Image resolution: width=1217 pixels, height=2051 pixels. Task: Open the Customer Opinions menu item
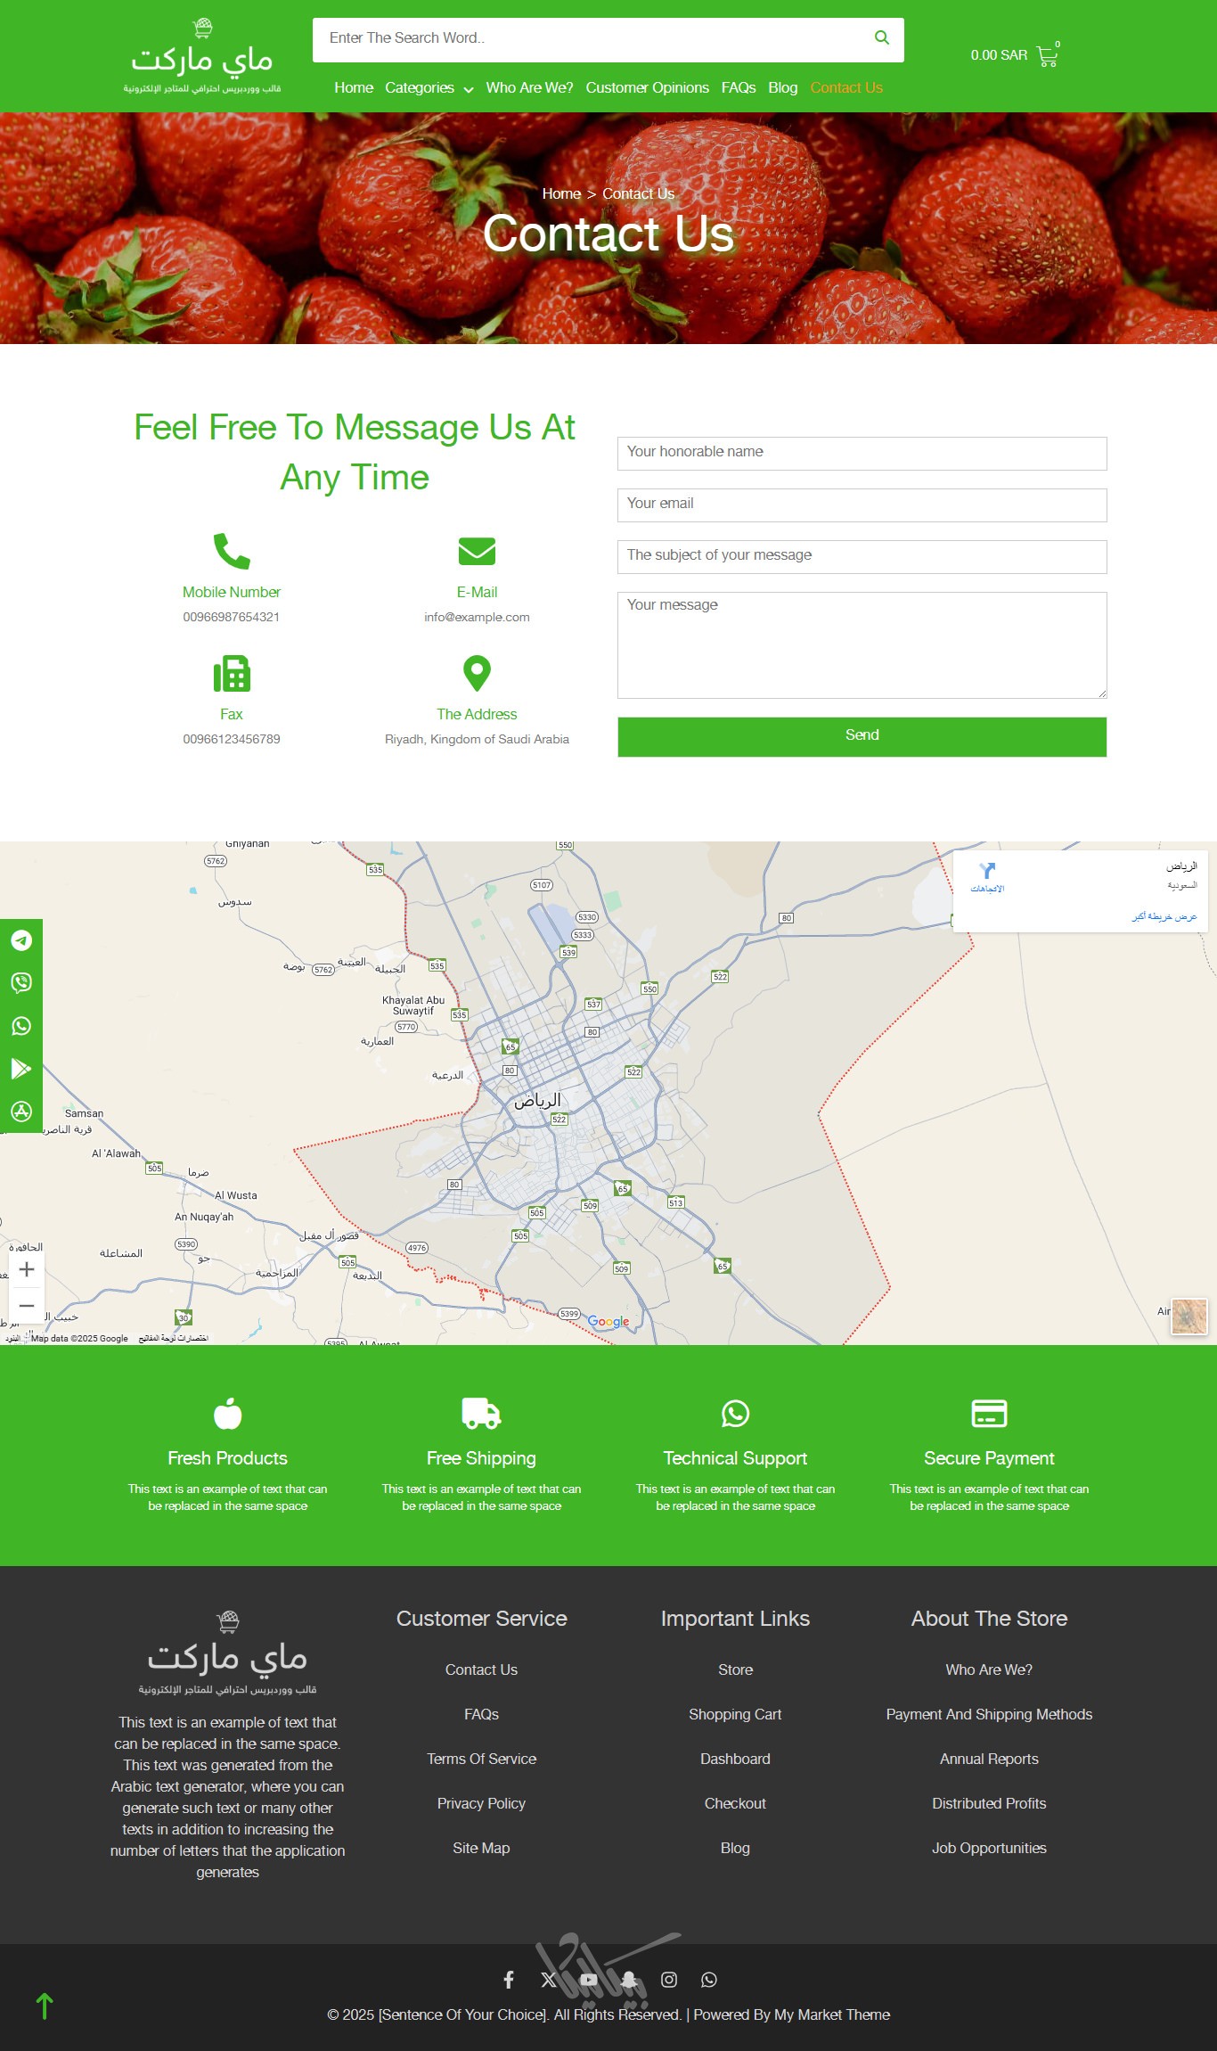(x=647, y=88)
